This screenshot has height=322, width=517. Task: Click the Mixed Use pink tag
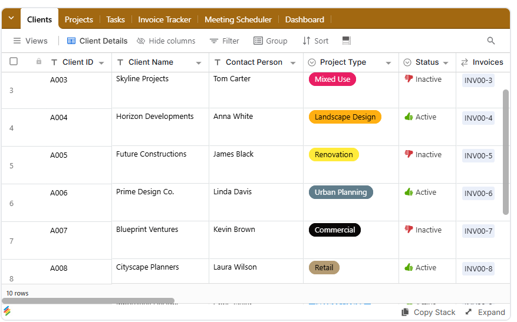pyautogui.click(x=332, y=79)
